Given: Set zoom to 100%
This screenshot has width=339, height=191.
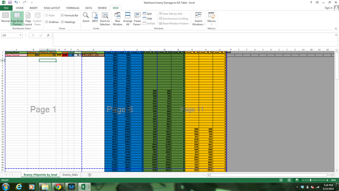Looking at the screenshot, I should coord(95,18).
